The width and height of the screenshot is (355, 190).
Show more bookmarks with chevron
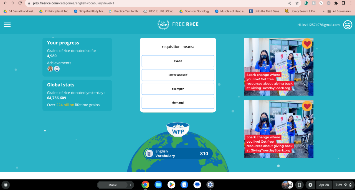coord(323,11)
